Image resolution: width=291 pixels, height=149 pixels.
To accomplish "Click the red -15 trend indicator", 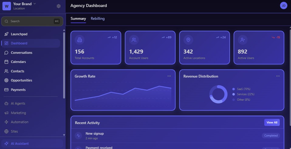I will tap(276, 37).
